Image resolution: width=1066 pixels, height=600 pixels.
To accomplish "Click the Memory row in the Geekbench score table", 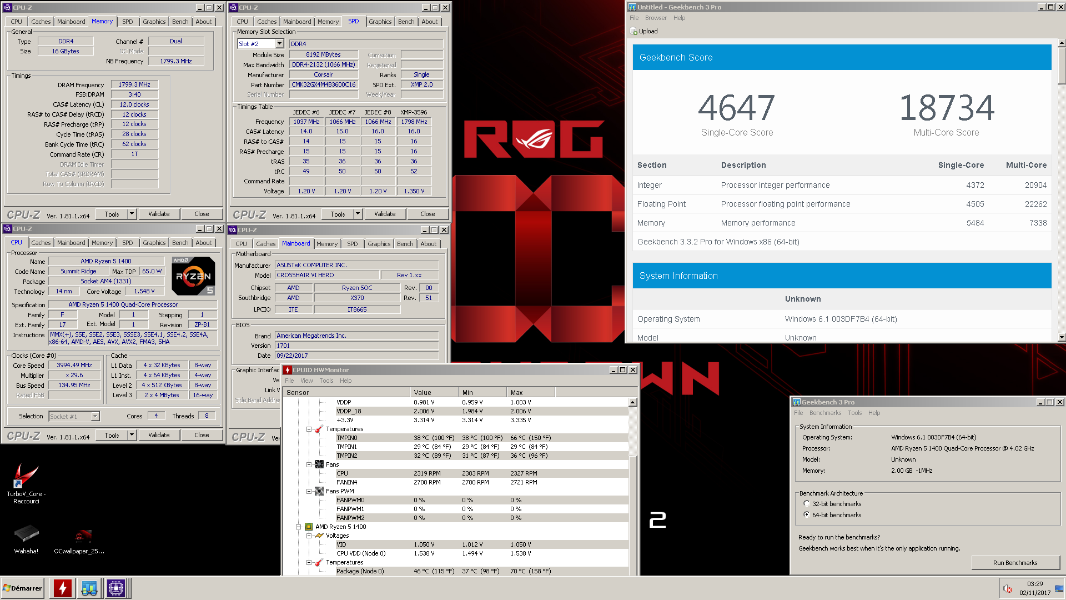I will coord(842,223).
